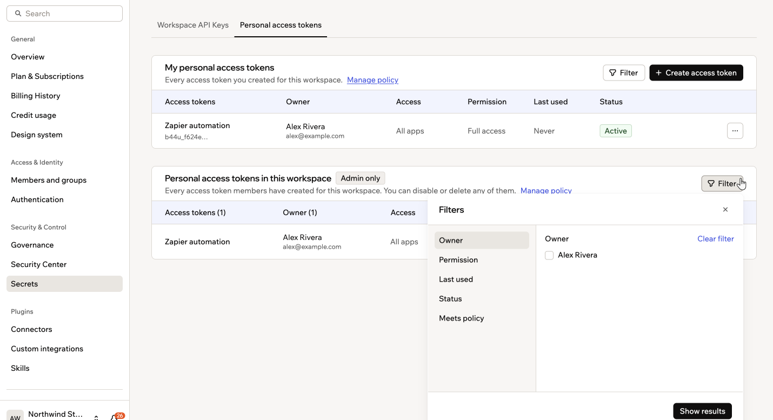Open Security Center in the sidebar
This screenshot has height=420, width=773.
[x=64, y=264]
